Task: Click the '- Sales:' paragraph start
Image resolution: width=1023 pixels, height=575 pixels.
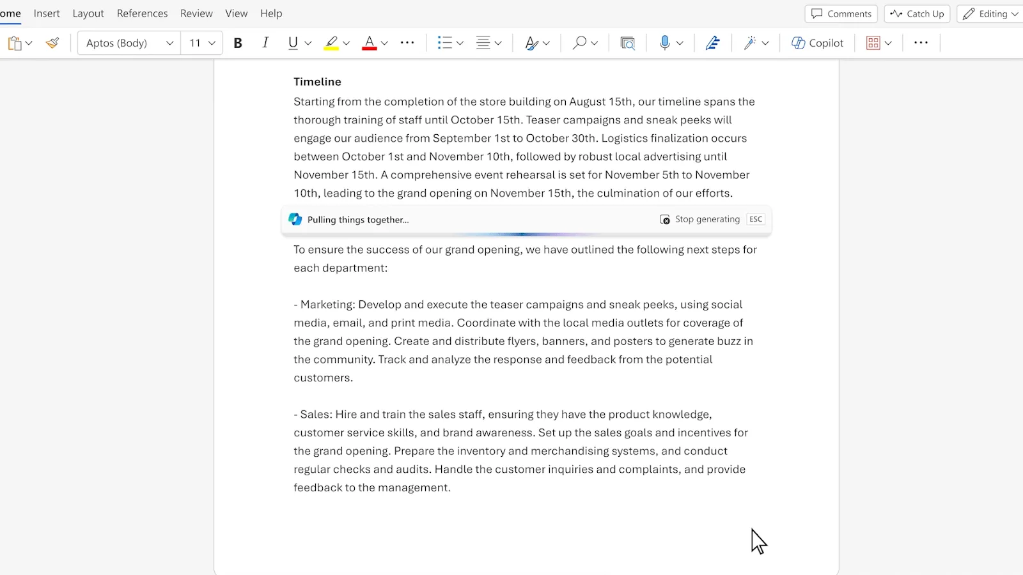Action: coord(313,415)
